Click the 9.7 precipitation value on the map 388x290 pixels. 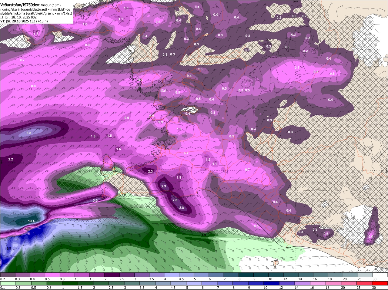tap(9, 249)
